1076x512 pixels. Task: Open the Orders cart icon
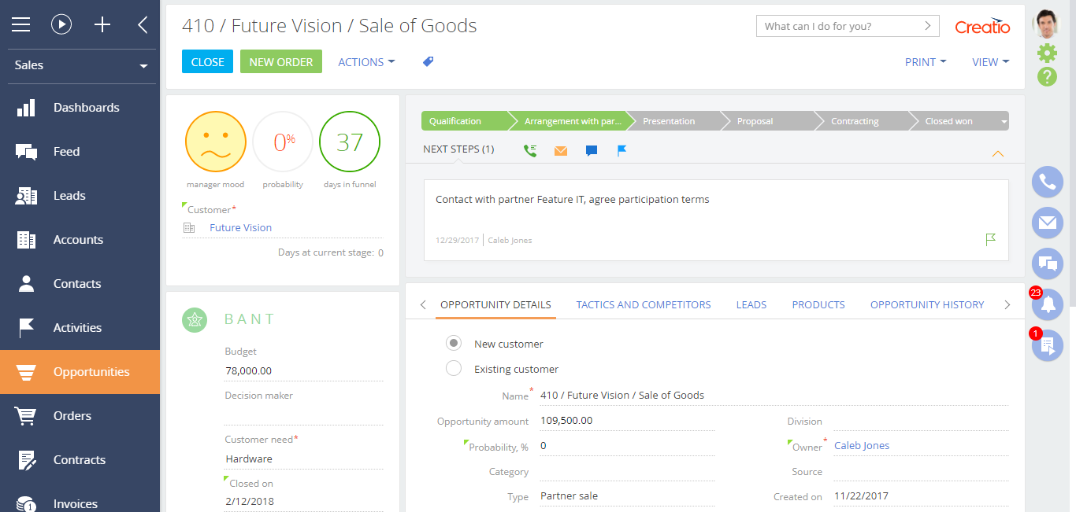point(27,416)
